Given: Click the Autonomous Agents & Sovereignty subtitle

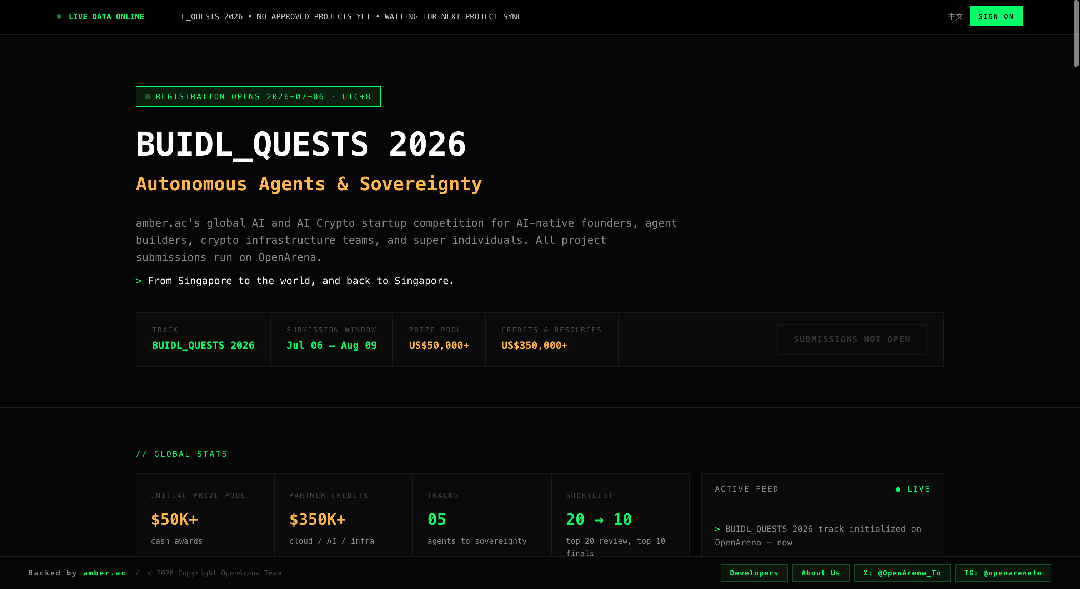Looking at the screenshot, I should tap(309, 183).
